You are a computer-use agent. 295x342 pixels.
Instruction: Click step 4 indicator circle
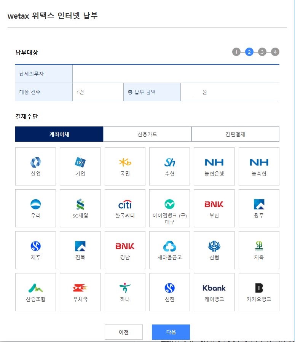coord(275,52)
